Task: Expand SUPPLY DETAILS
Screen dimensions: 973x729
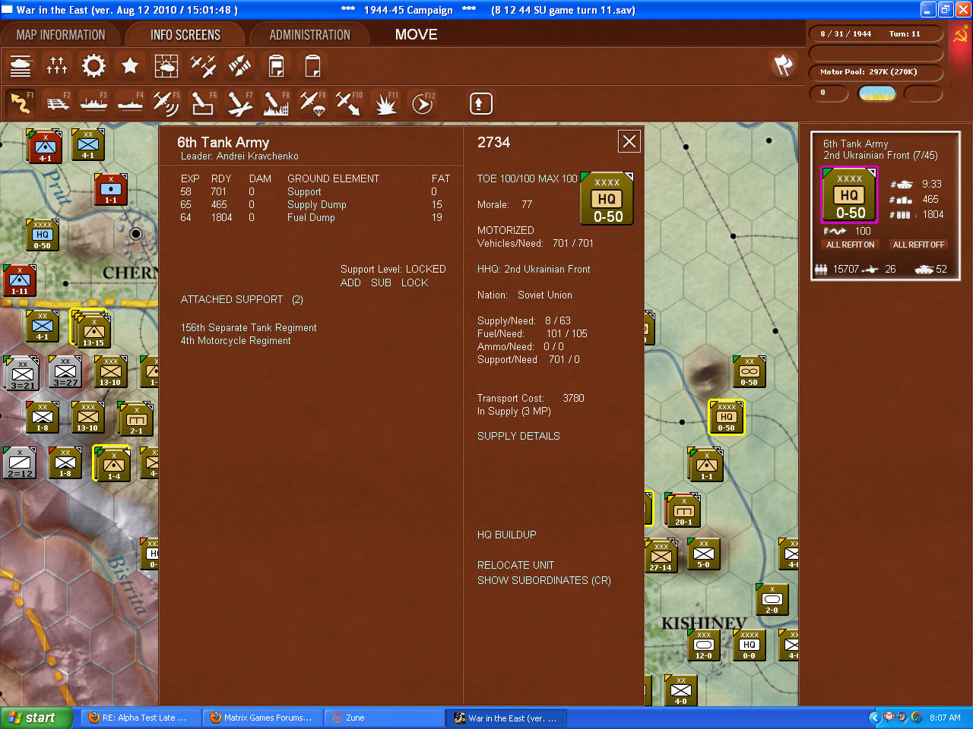Action: point(518,436)
